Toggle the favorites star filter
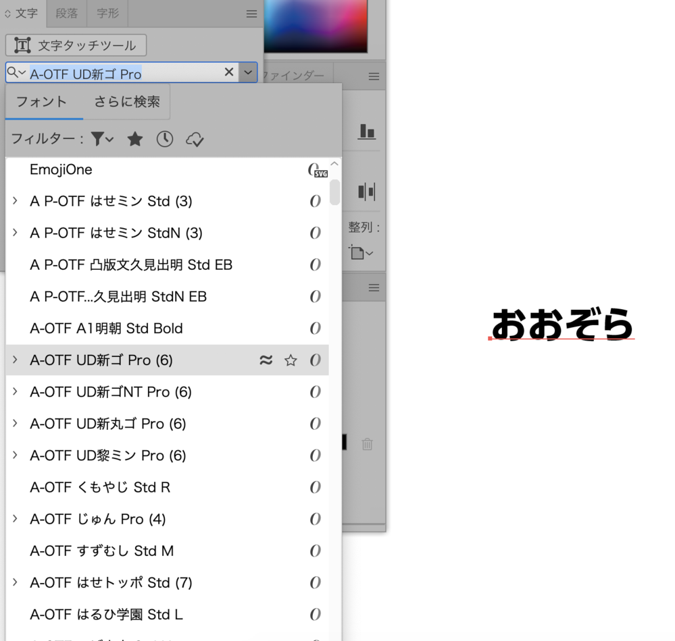This screenshot has height=641, width=675. pos(135,139)
